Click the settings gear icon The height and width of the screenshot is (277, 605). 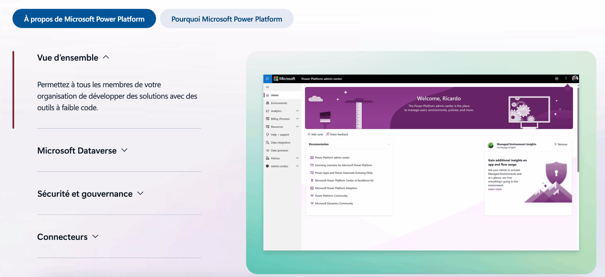point(557,79)
